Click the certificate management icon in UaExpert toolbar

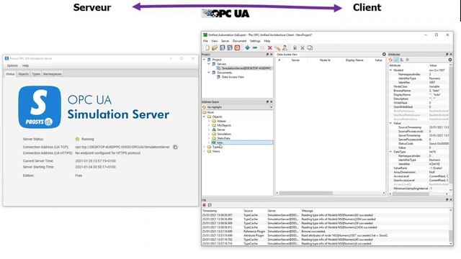[x=295, y=48]
